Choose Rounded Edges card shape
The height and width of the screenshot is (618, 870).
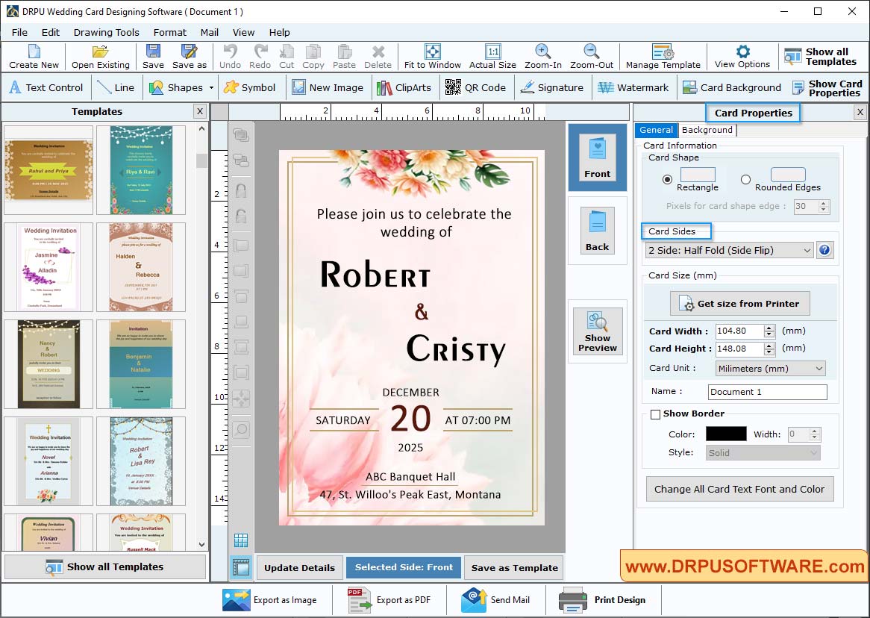tap(745, 179)
